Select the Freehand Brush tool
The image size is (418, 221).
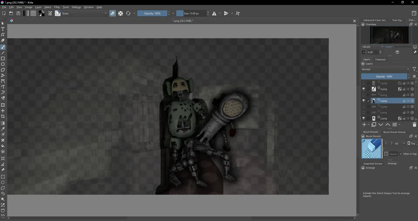(3, 47)
